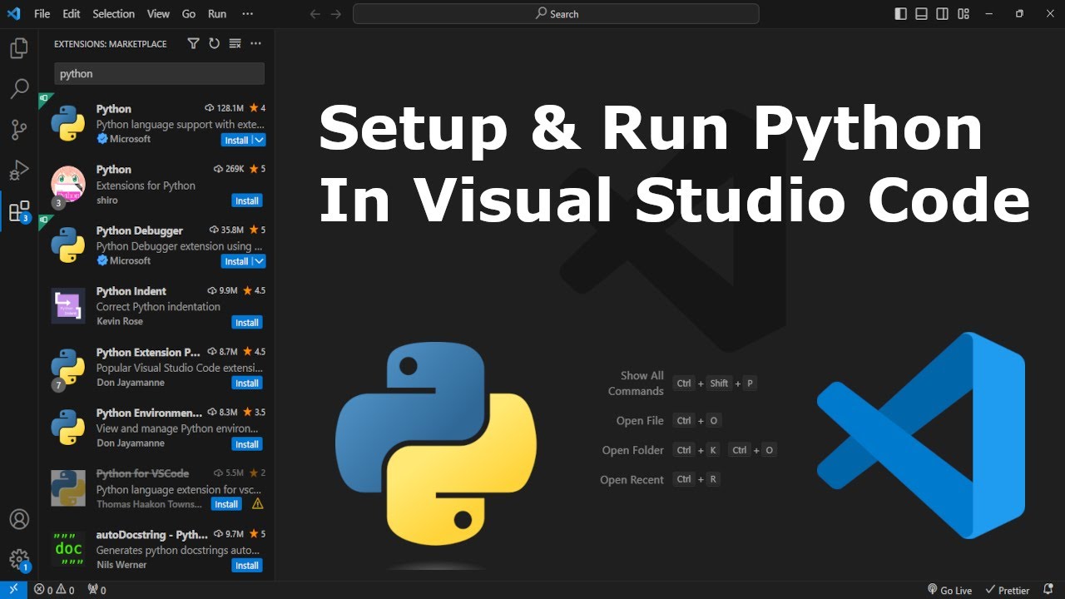The height and width of the screenshot is (599, 1065).
Task: Install the Python Indent extension
Action: click(247, 323)
